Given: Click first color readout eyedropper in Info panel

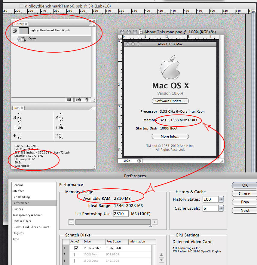Looking at the screenshot, I should pyautogui.click(x=15, y=118).
